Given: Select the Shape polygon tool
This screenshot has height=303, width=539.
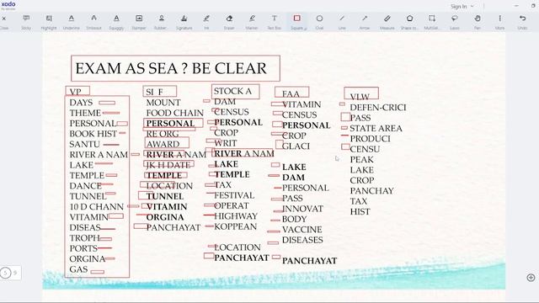Looking at the screenshot, I should click(410, 21).
